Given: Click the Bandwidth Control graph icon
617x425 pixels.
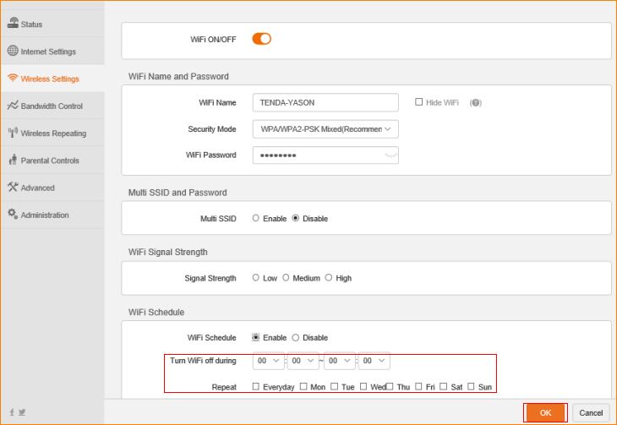Looking at the screenshot, I should tap(13, 106).
